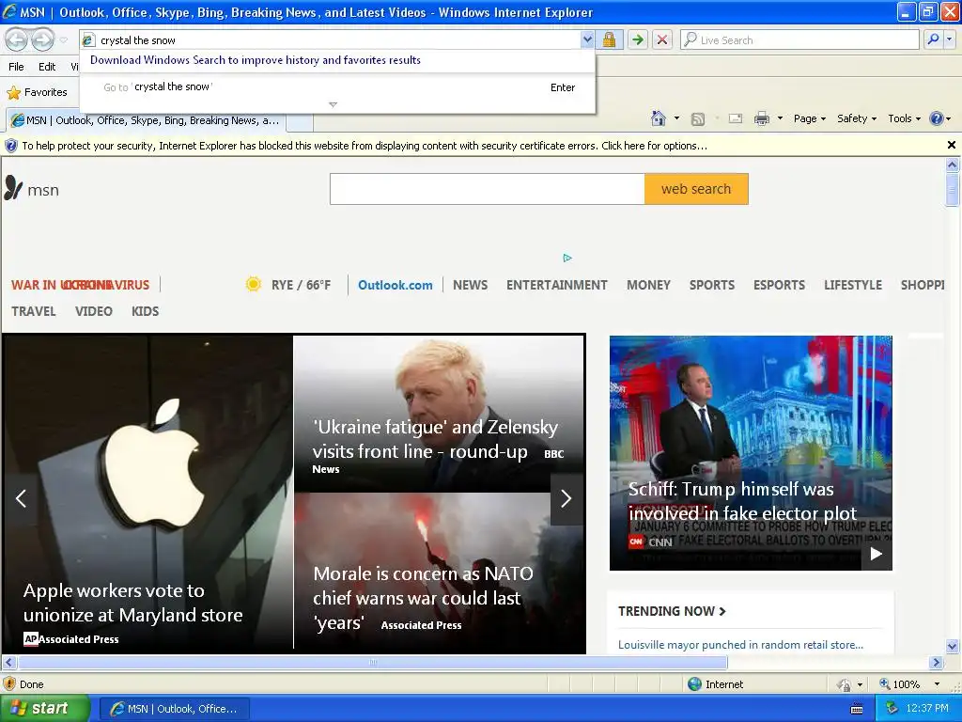962x722 pixels.
Task: Click the msn butterfly logo
Action: [32, 188]
